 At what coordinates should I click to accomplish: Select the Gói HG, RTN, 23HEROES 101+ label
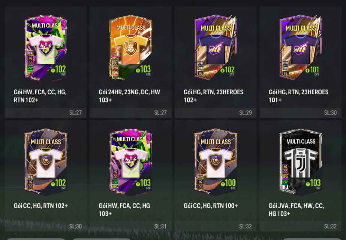point(298,96)
